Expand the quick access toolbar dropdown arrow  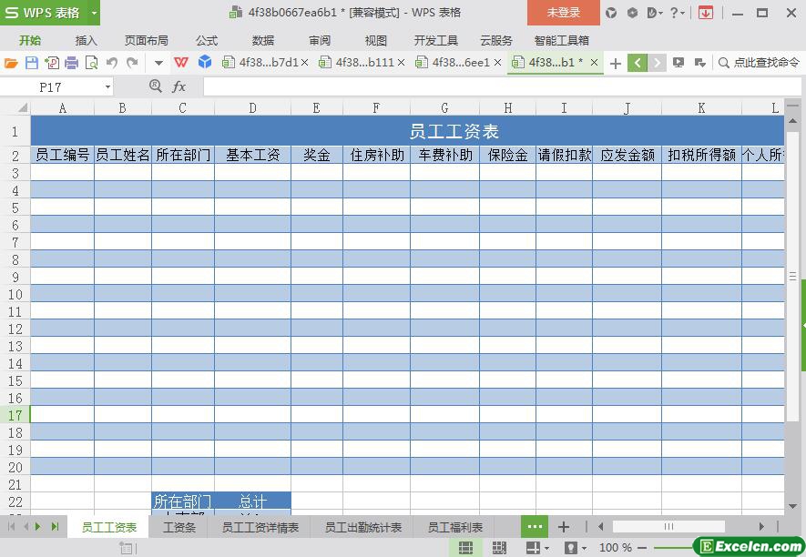tap(158, 63)
